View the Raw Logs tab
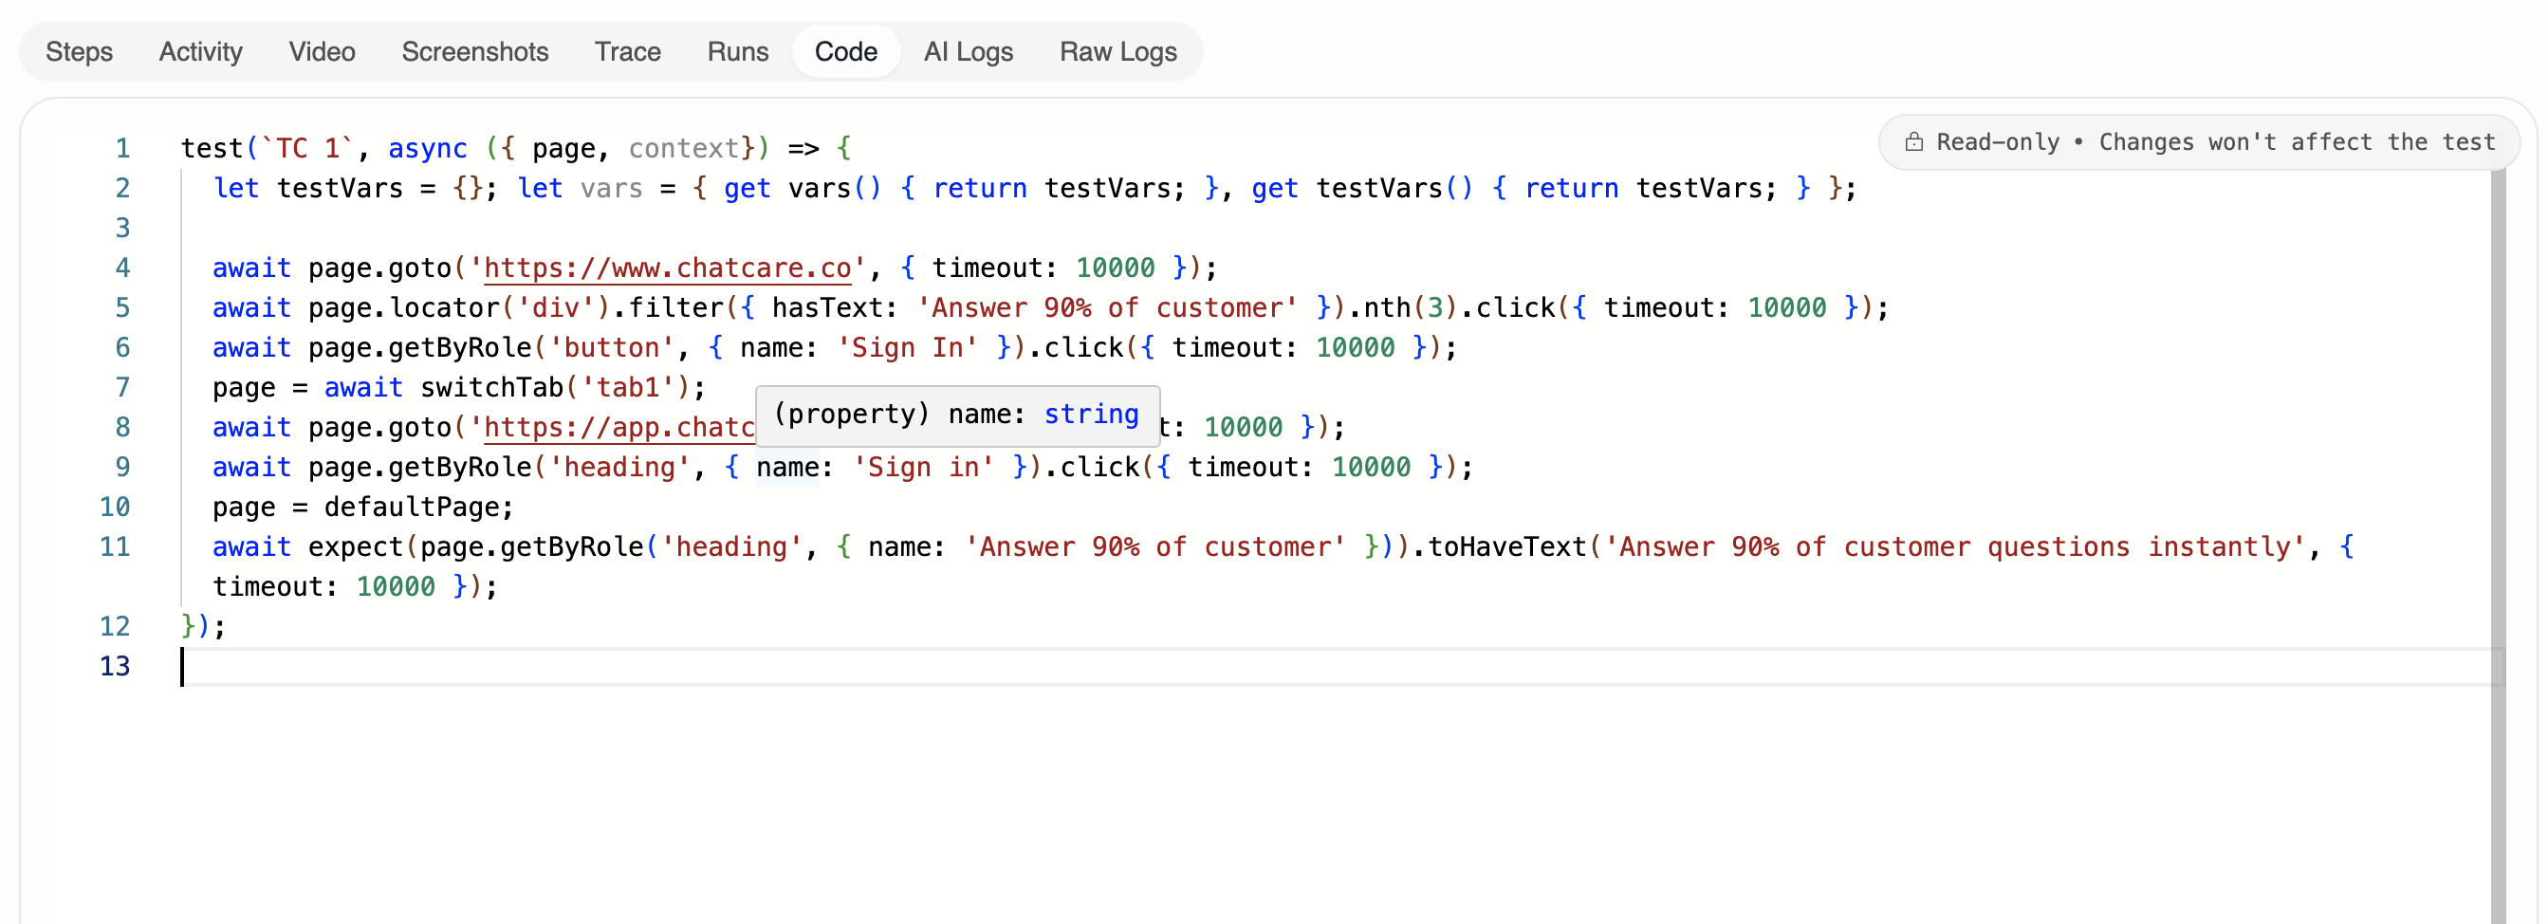This screenshot has height=924, width=2548. (1117, 51)
